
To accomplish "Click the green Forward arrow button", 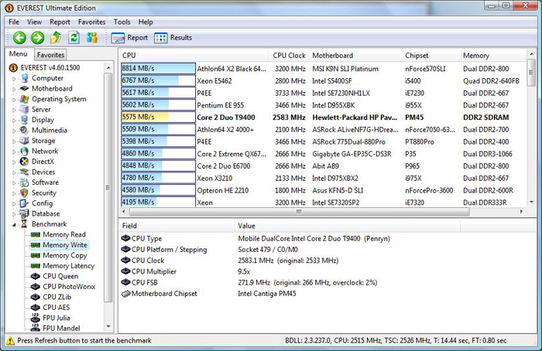I will [x=38, y=38].
